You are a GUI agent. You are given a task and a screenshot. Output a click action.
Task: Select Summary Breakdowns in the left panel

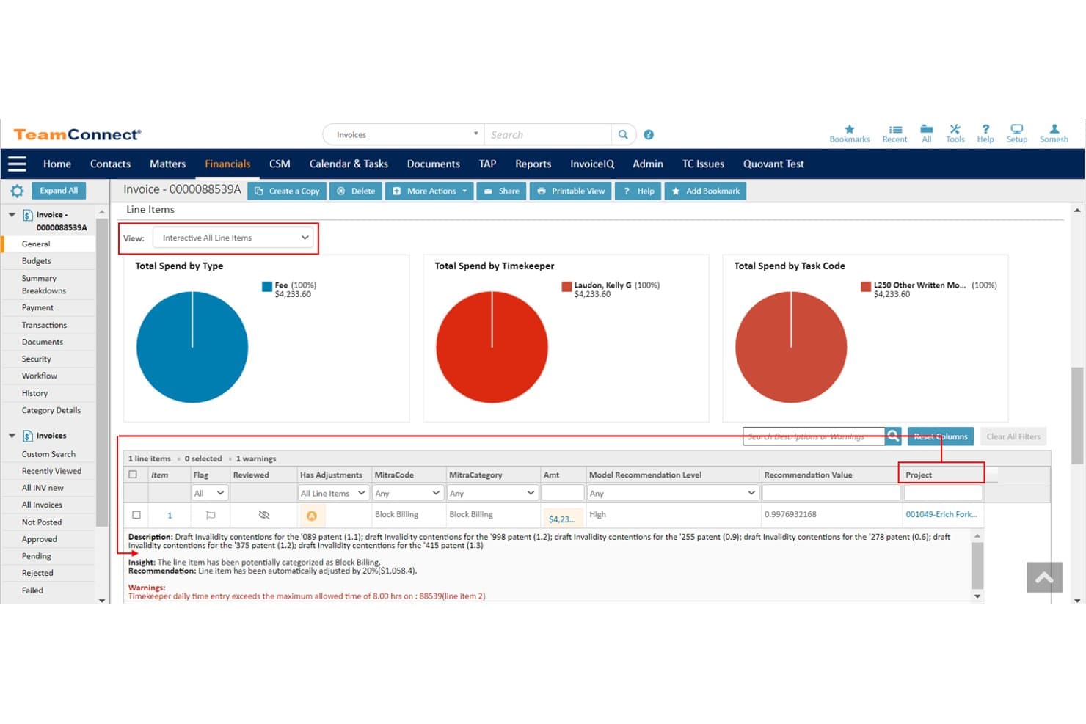point(44,285)
